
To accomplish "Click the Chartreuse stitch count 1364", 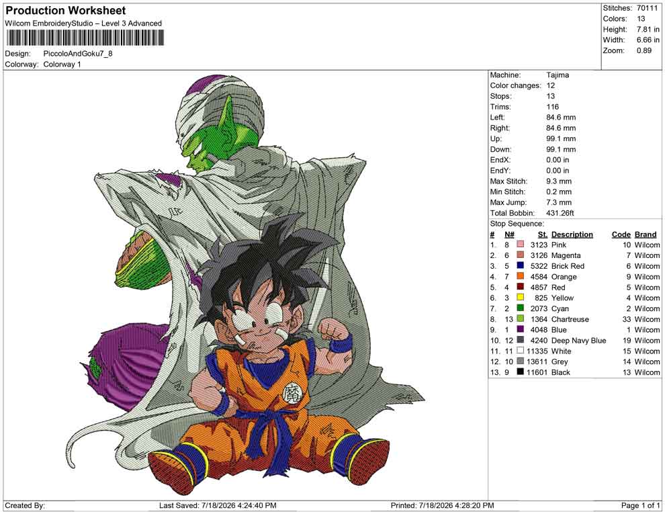I will coord(539,319).
